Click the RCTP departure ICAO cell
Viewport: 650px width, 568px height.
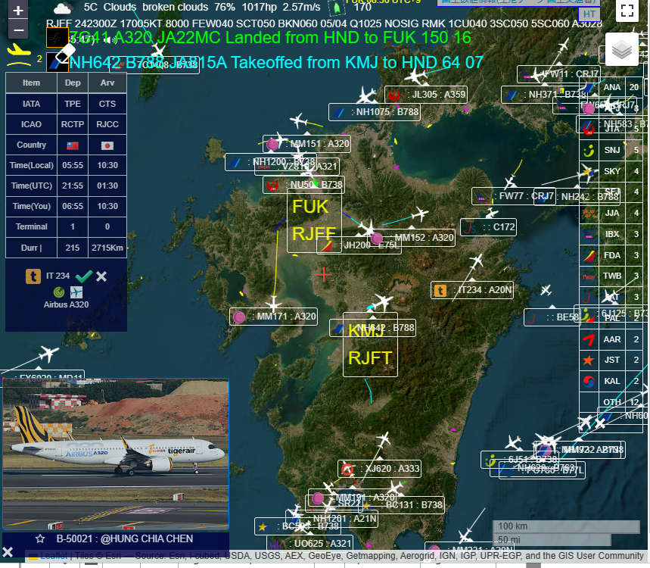tap(73, 124)
